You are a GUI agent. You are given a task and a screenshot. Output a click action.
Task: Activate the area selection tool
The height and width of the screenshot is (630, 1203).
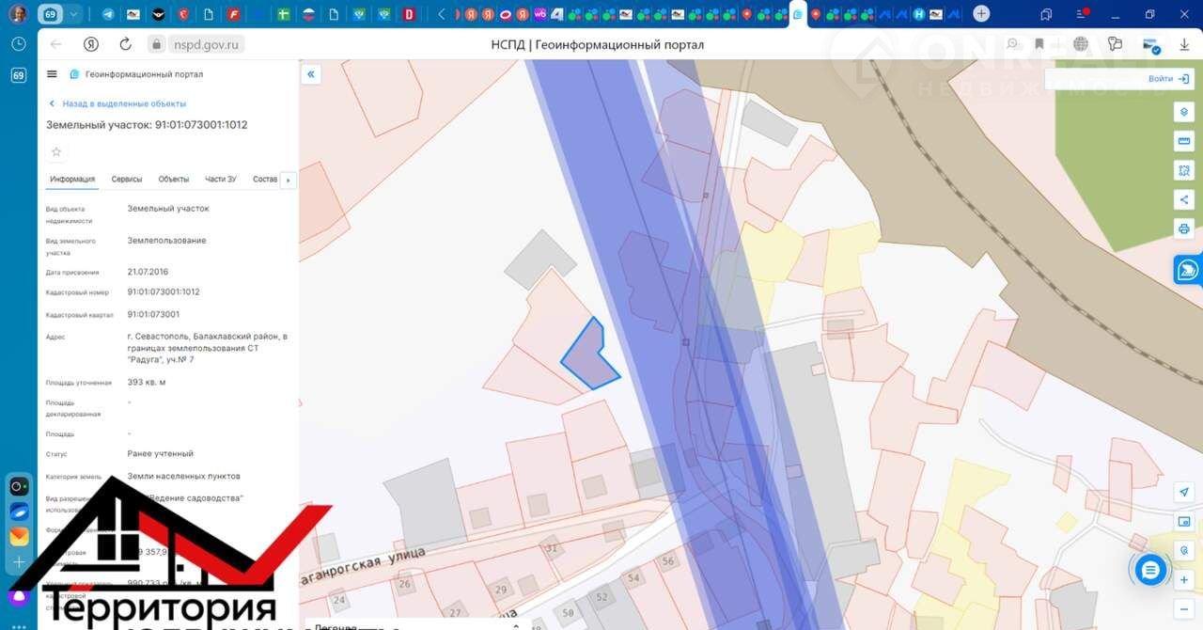(x=1183, y=170)
